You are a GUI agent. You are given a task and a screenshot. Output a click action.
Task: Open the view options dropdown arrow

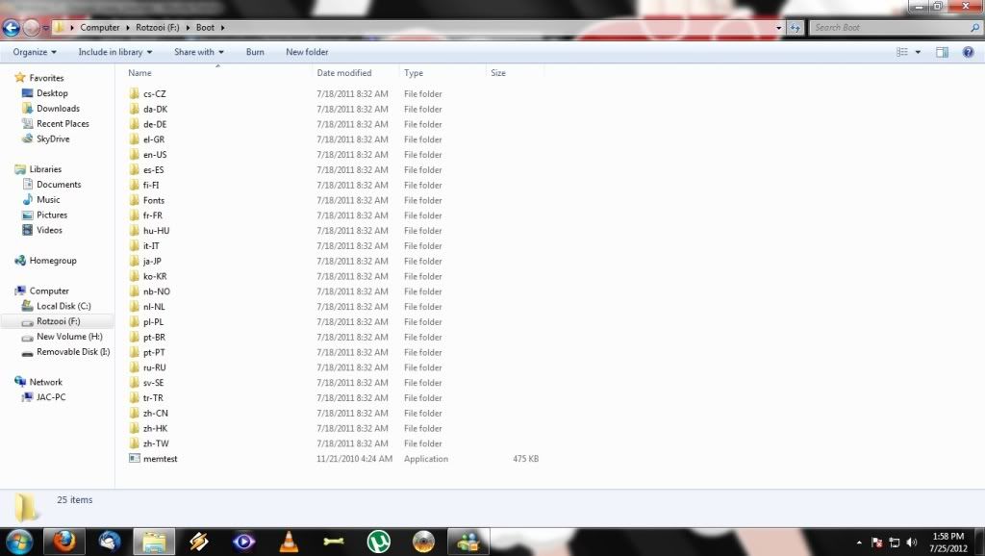pos(918,52)
